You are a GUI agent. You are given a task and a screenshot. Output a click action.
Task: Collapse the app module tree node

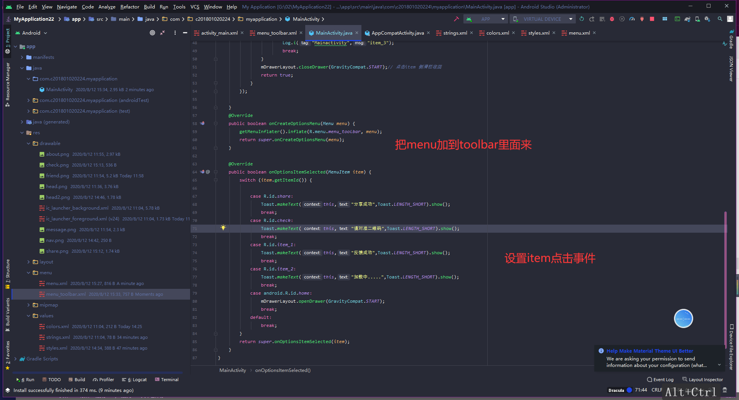(x=16, y=47)
